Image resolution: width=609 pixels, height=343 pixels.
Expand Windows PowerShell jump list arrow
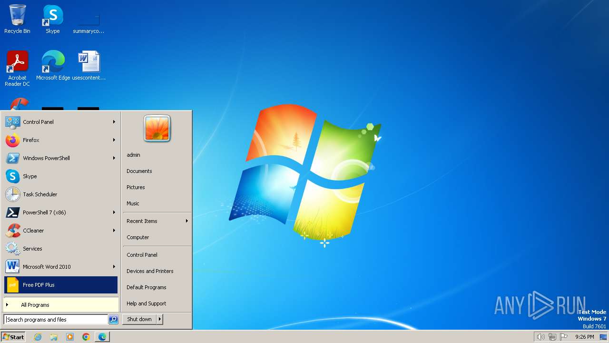click(114, 158)
